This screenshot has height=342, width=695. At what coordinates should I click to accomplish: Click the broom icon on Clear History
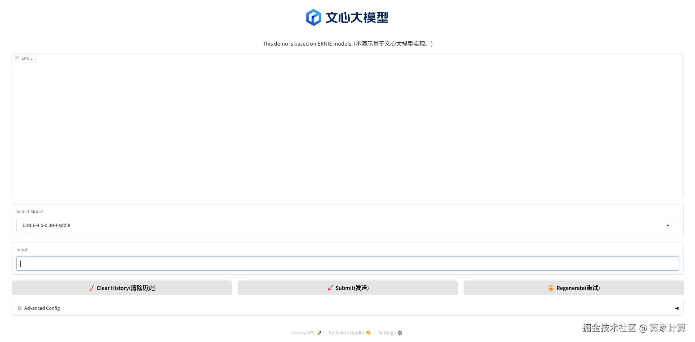click(x=91, y=288)
